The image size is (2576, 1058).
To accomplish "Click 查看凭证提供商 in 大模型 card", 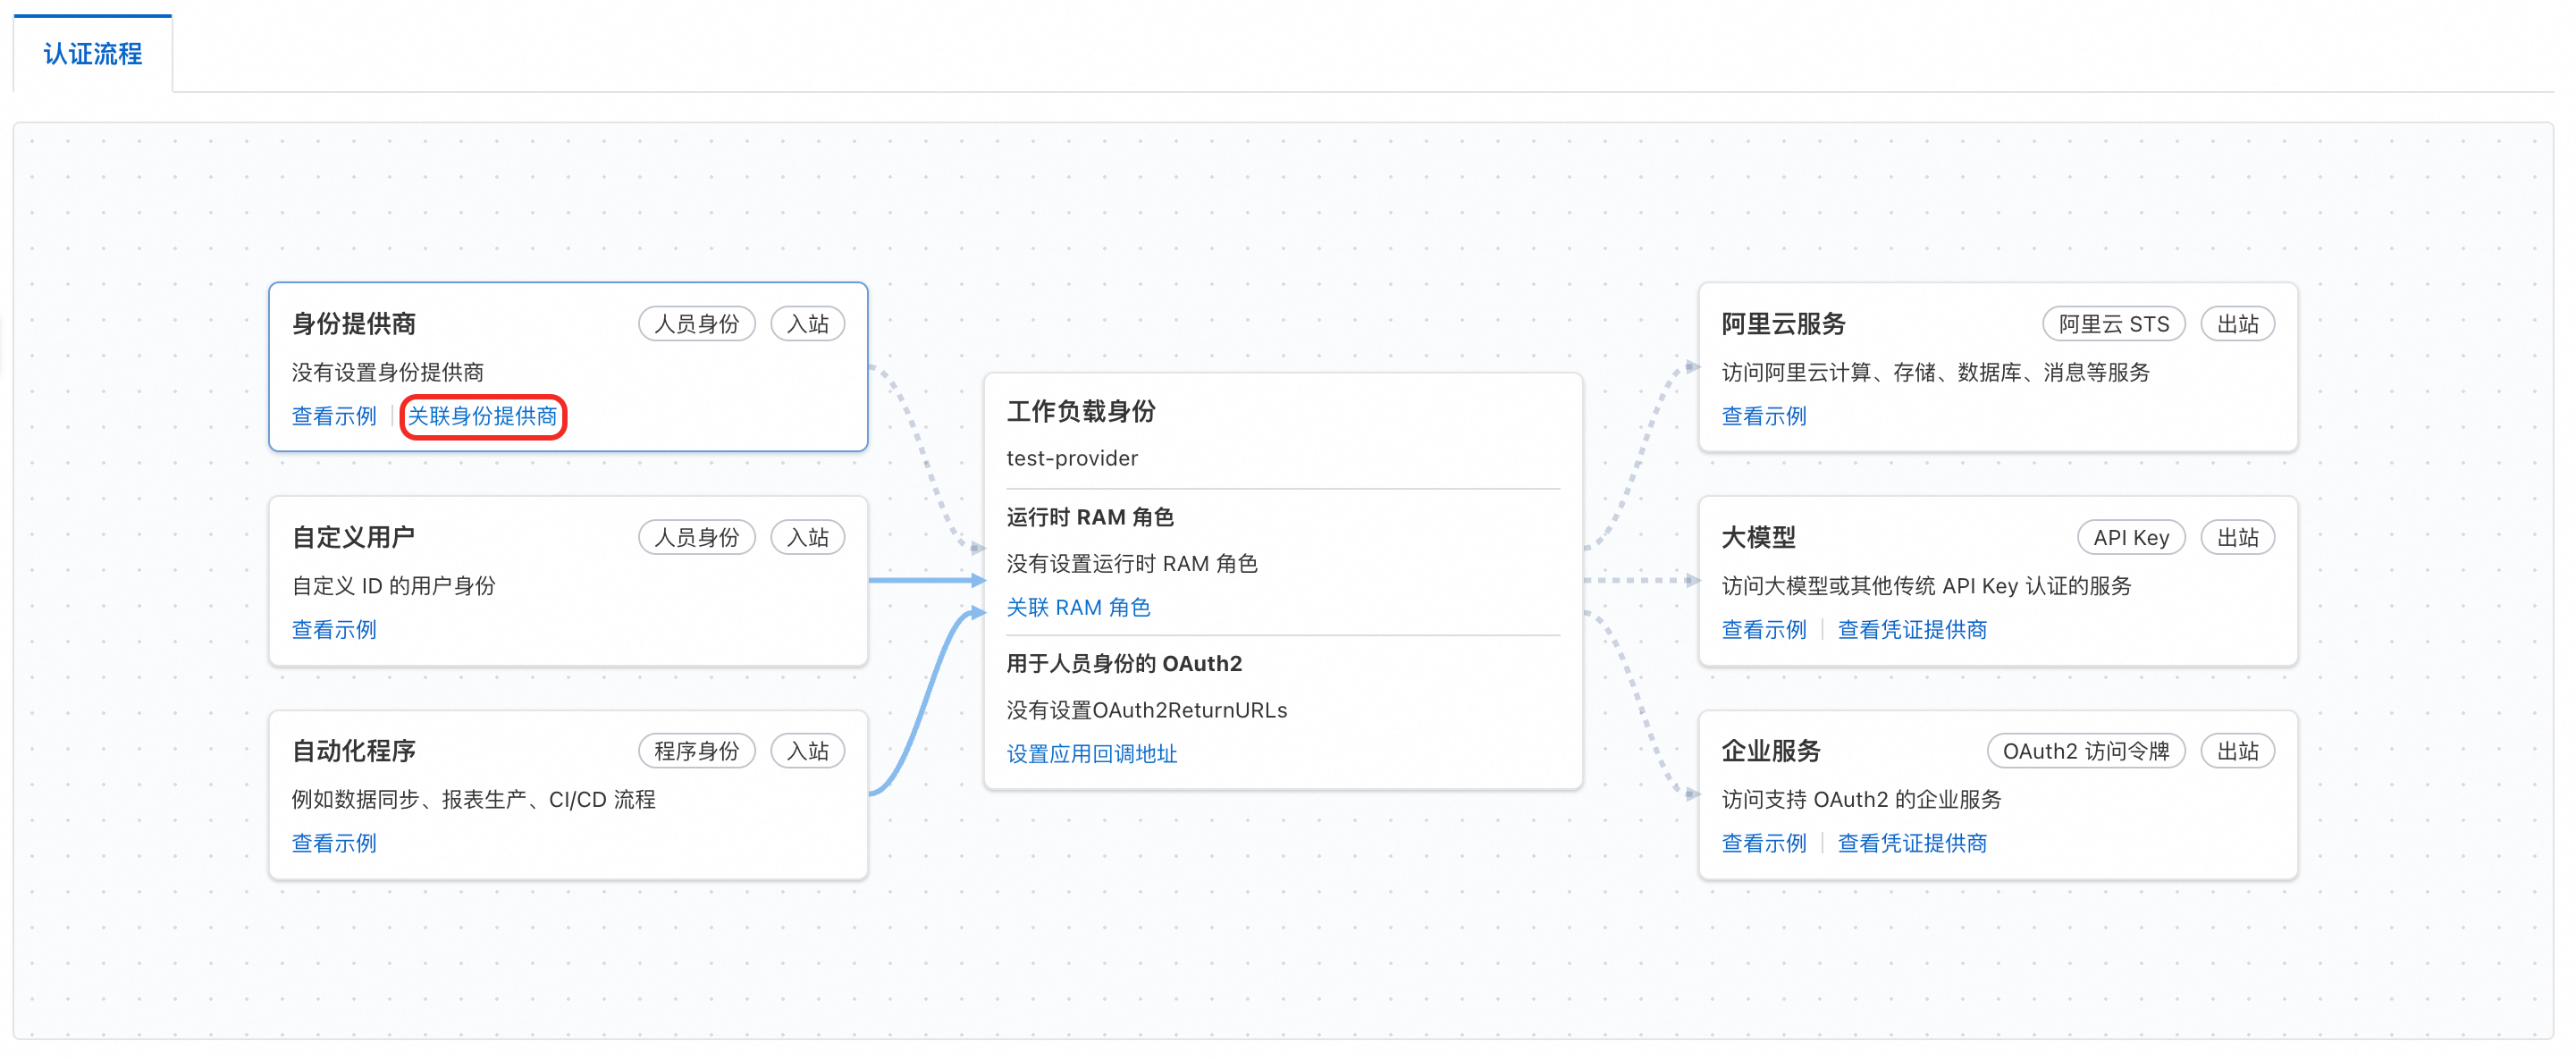I will [x=1911, y=629].
